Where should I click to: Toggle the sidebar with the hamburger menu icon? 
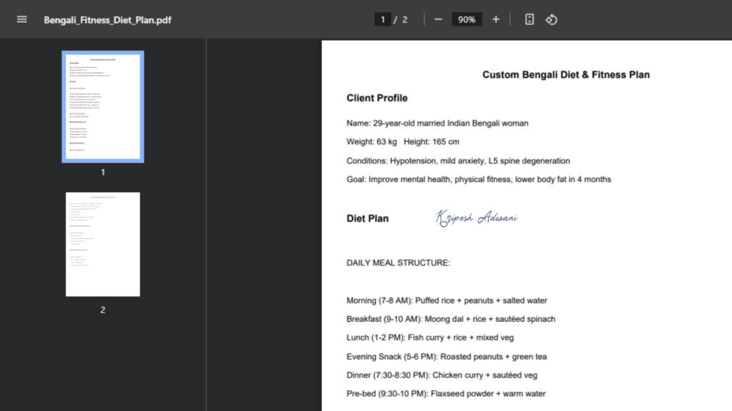tap(21, 19)
